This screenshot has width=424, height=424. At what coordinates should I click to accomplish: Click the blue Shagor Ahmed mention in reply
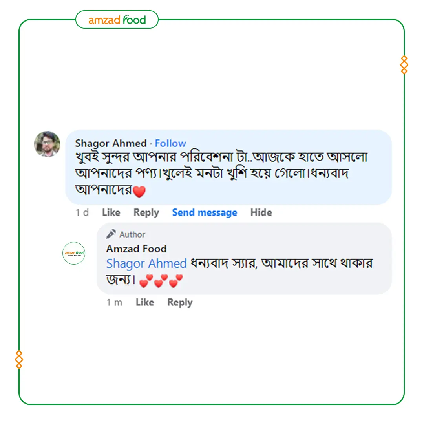146,263
